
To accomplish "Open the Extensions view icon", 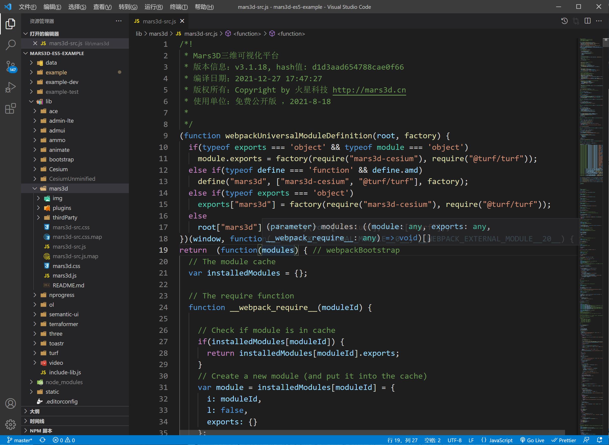I will [10, 109].
